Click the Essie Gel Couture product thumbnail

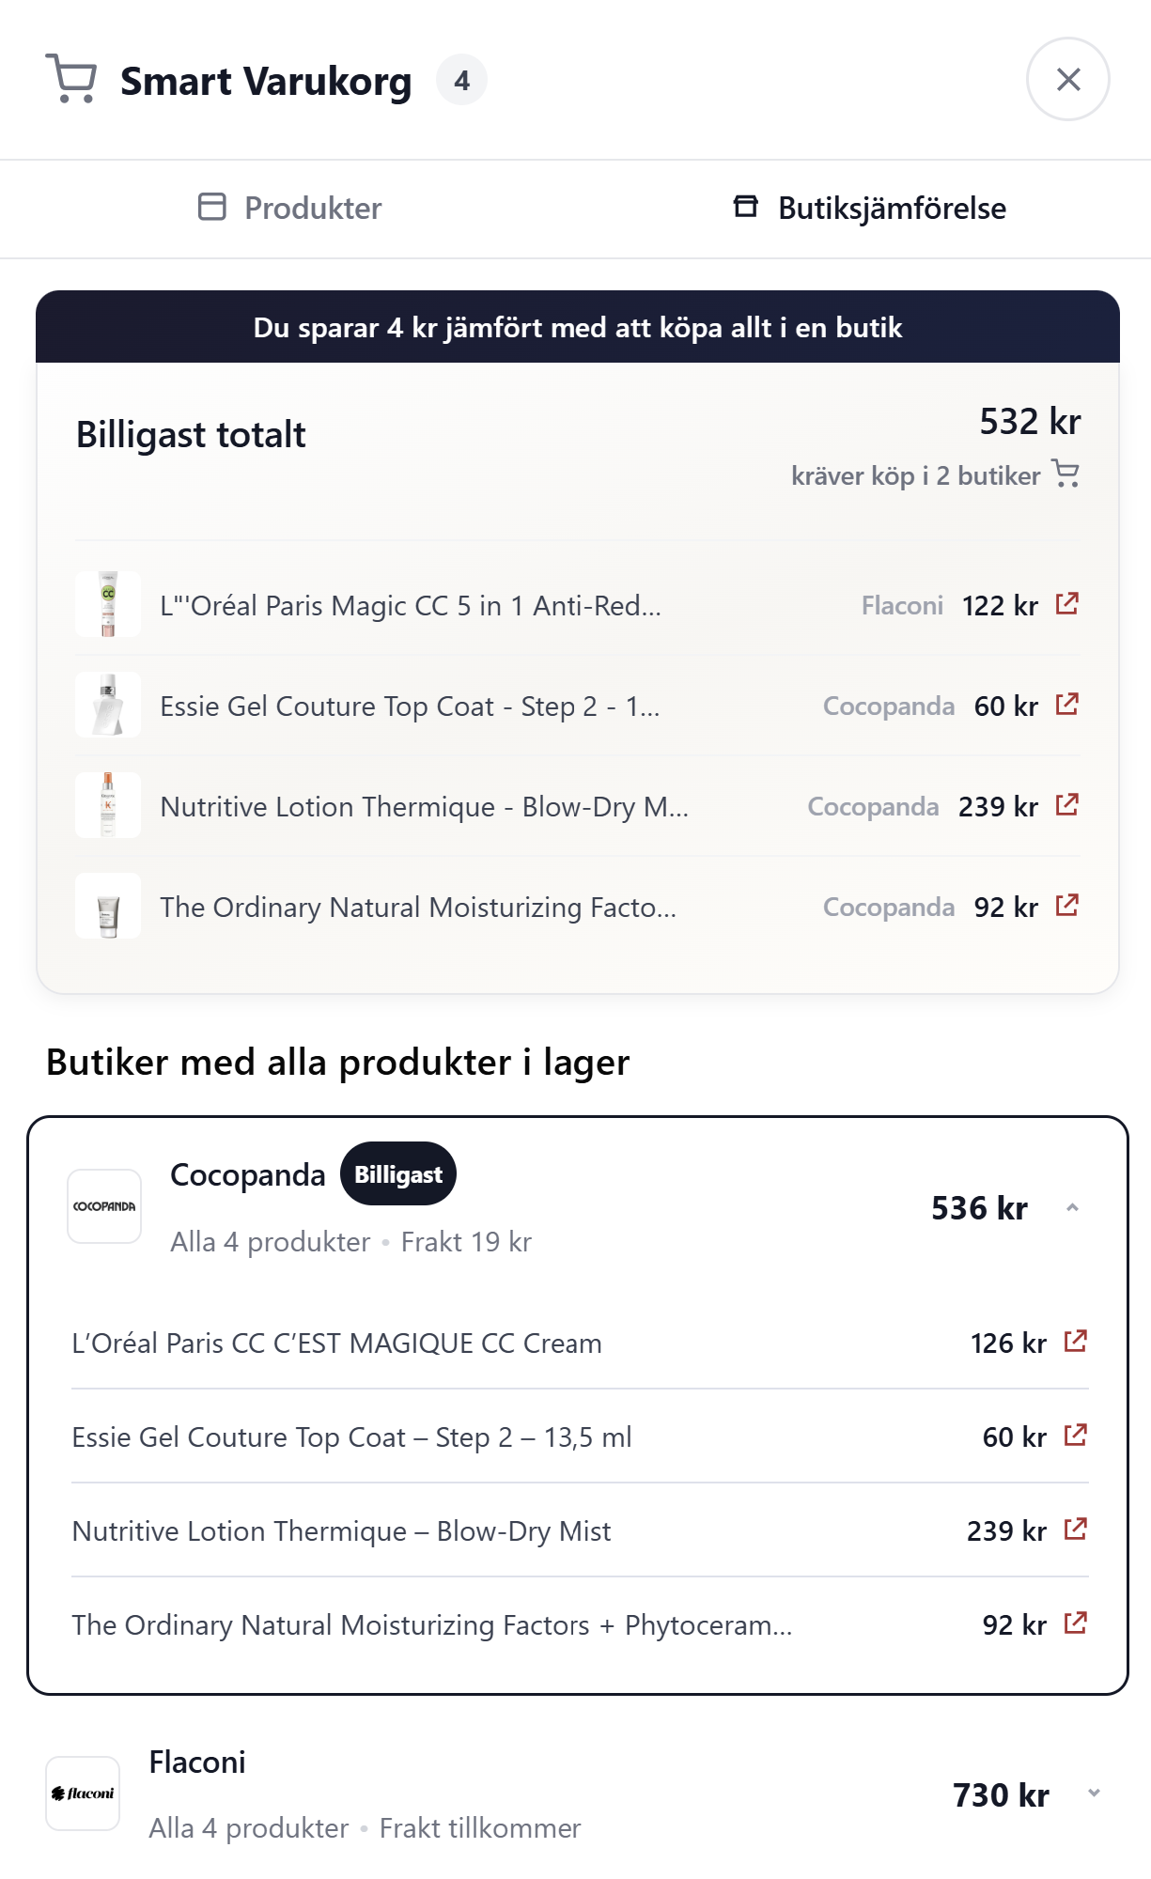tap(108, 705)
